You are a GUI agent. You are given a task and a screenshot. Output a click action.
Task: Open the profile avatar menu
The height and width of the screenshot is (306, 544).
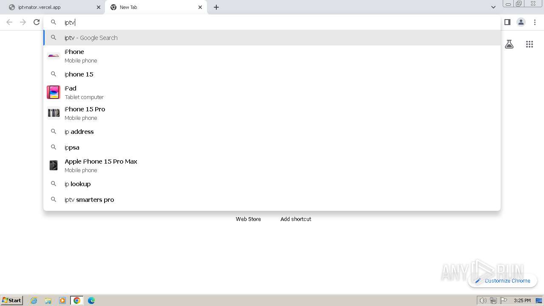521,22
